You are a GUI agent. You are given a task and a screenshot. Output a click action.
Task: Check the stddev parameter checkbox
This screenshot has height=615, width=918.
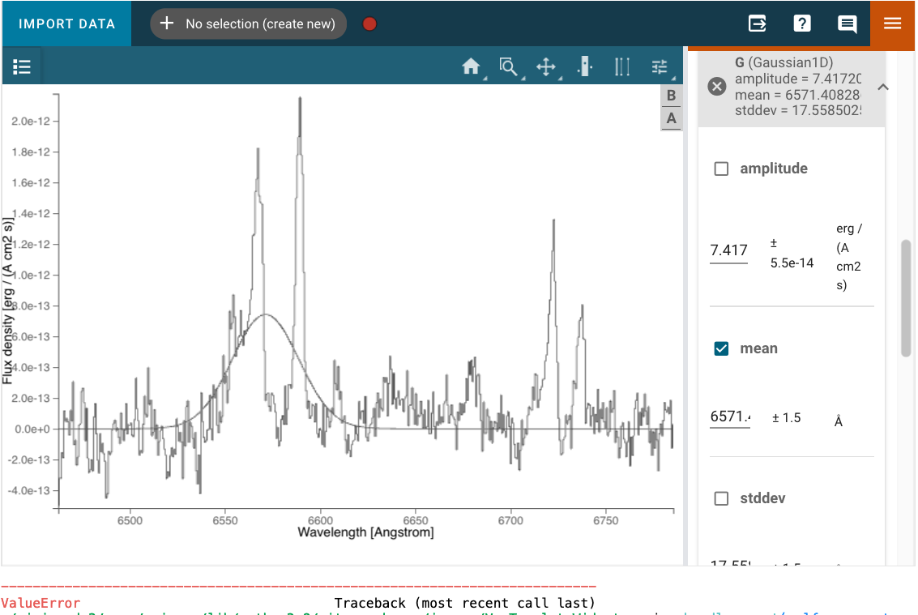(x=721, y=498)
